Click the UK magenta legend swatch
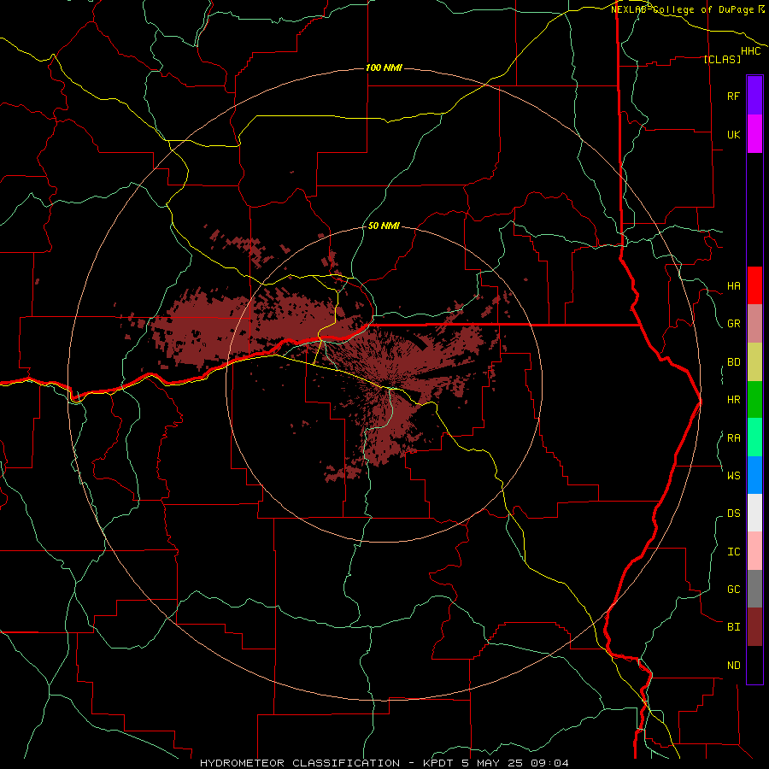Viewport: 769px width, 769px height. tap(754, 134)
